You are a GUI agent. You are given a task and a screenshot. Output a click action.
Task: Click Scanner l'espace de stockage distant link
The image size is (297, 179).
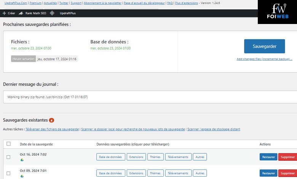tap(214, 129)
